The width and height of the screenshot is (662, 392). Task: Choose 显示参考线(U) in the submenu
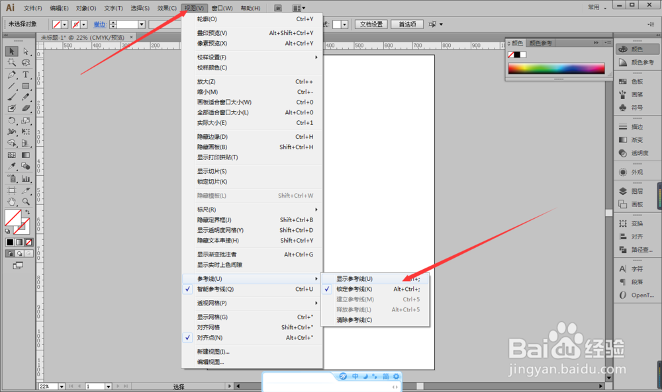coord(375,278)
